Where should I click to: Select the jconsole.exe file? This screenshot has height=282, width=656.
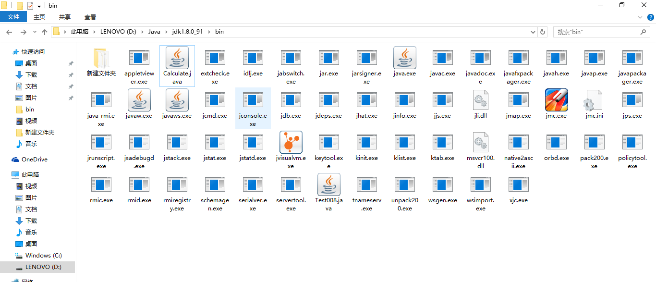[x=253, y=108]
